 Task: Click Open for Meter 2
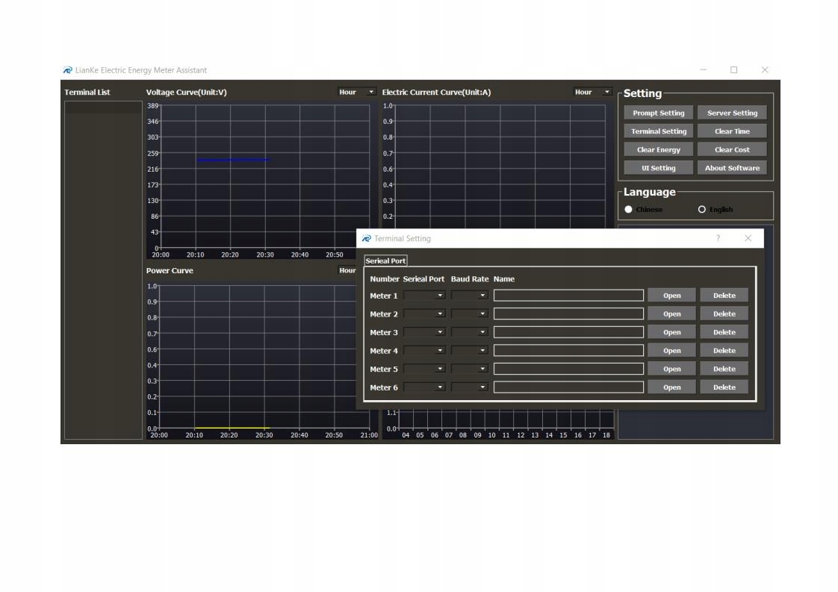tap(671, 314)
